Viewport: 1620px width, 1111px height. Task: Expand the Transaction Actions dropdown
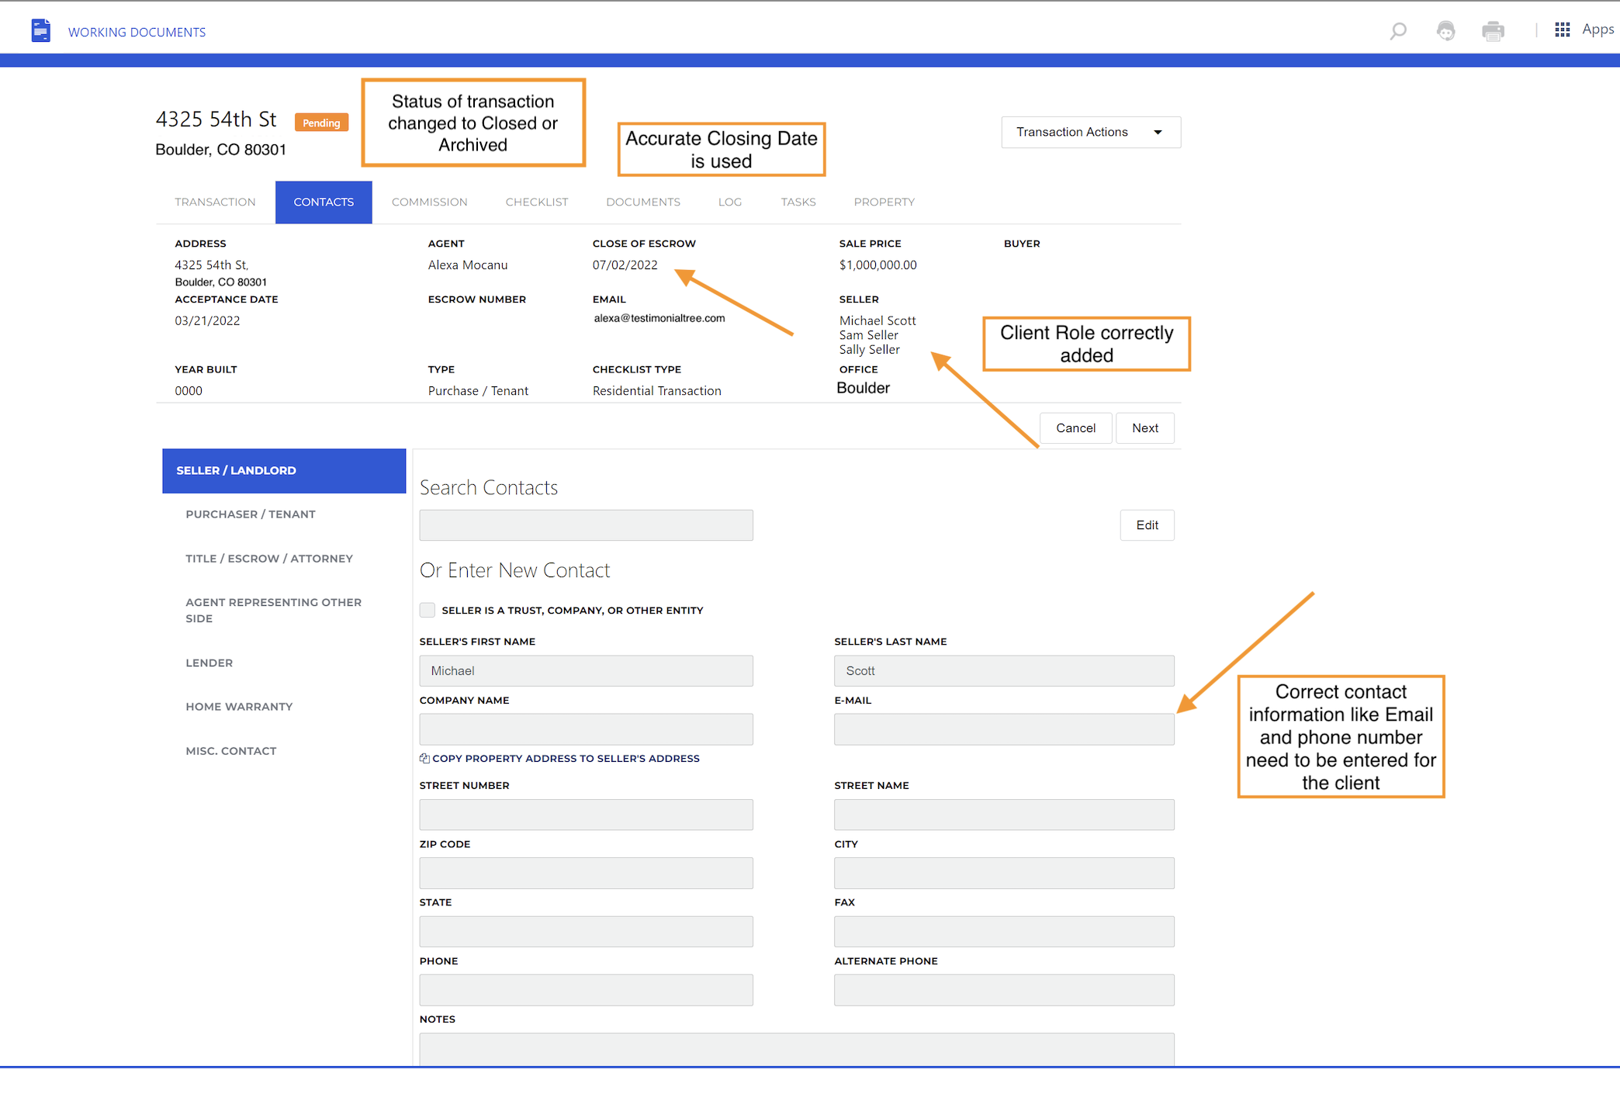(1090, 132)
